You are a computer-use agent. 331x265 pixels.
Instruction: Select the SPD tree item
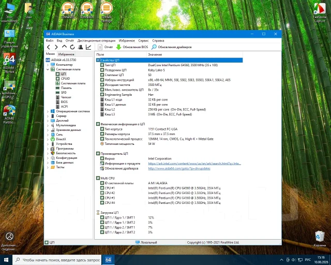pyautogui.click(x=61, y=93)
